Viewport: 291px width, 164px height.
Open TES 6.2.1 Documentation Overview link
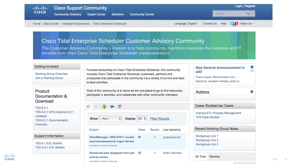[x=52, y=122]
